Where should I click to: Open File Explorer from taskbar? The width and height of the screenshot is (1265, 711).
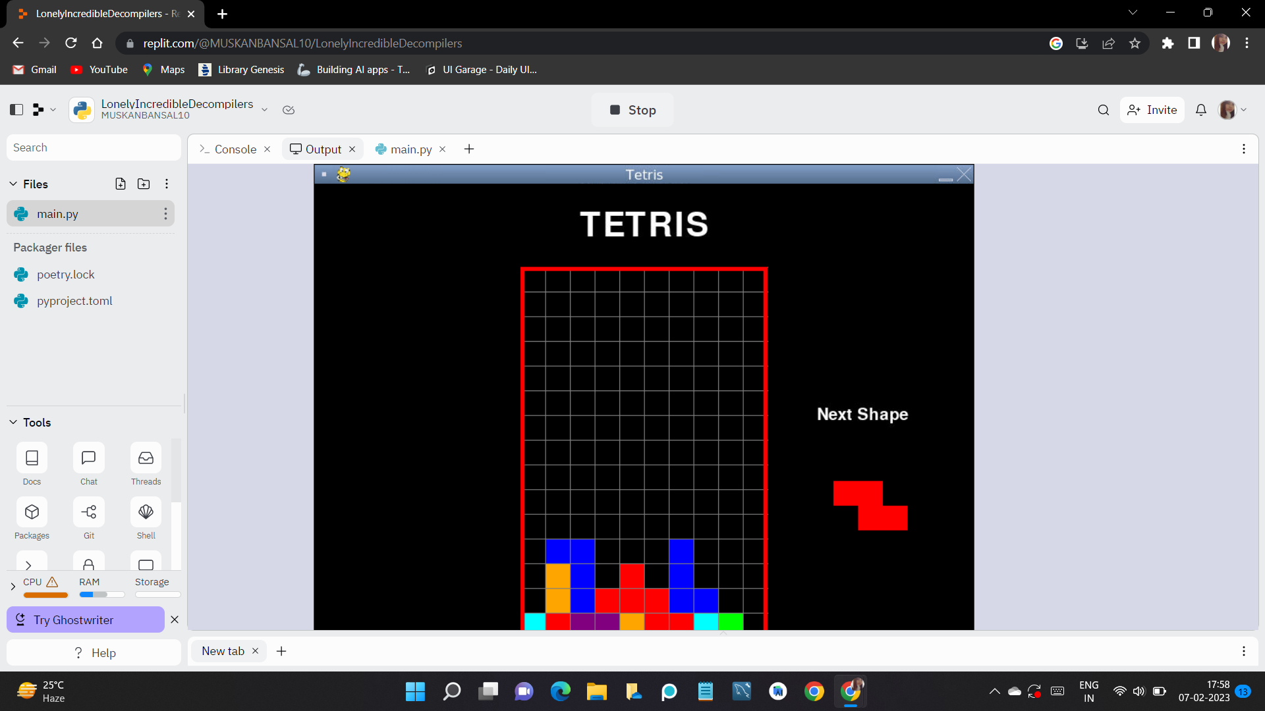pos(596,691)
